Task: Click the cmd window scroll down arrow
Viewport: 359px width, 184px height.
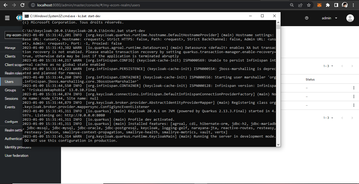Action: 278,144
